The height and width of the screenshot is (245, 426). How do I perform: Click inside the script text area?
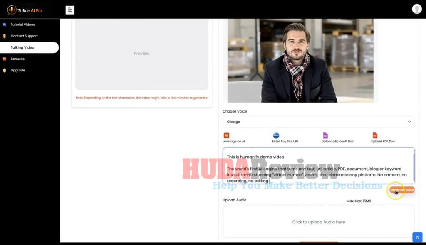(x=318, y=166)
